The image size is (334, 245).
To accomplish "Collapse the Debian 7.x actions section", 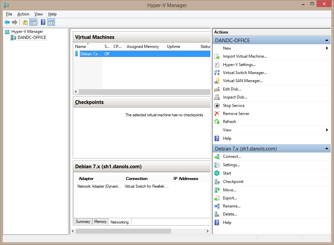I will point(327,148).
